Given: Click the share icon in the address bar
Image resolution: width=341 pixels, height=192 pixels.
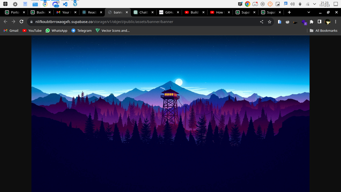Looking at the screenshot, I should pyautogui.click(x=261, y=22).
